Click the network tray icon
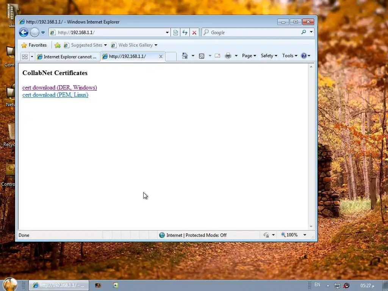This screenshot has height=291, width=388. (x=337, y=286)
